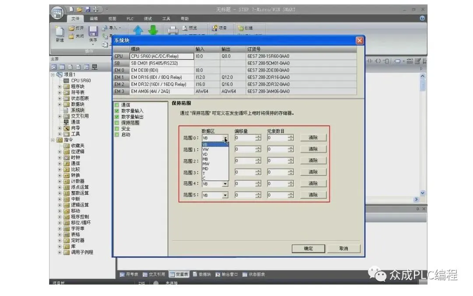The image size is (473, 296).
Task: Click editor vertical scrollbar down arrow
Action: pyautogui.click(x=422, y=193)
